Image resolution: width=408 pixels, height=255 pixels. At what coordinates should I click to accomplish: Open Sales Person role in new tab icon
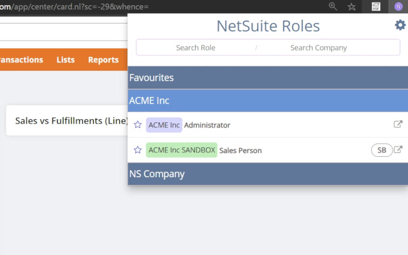coord(398,149)
